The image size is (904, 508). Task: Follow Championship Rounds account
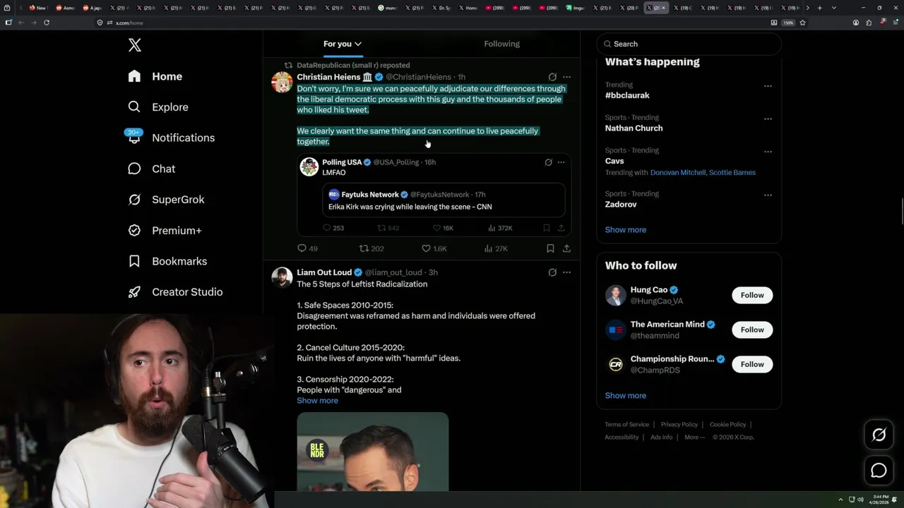coord(752,364)
